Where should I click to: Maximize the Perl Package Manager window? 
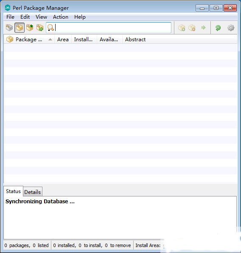coord(216,8)
